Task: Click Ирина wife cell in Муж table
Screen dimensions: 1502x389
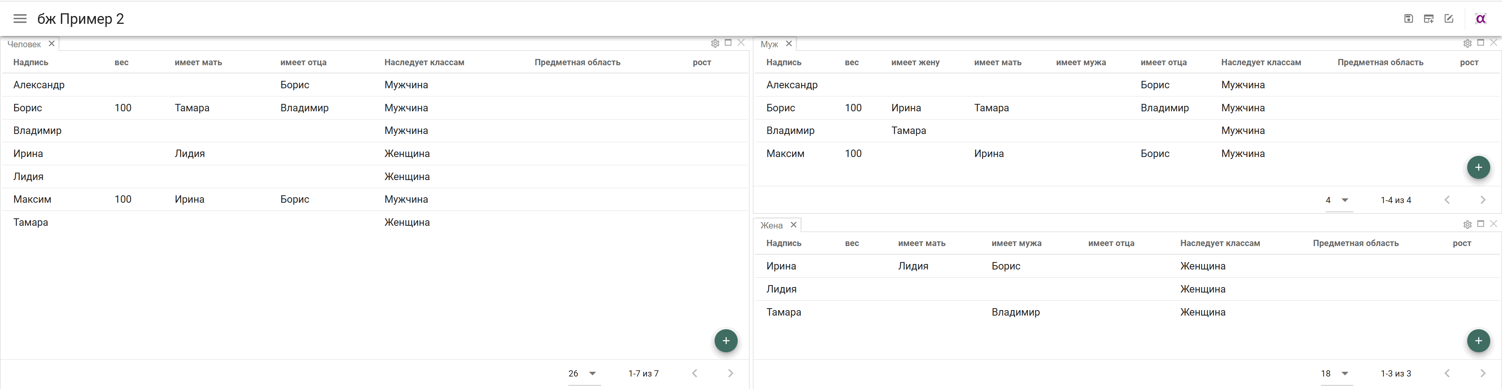Action: coord(906,108)
